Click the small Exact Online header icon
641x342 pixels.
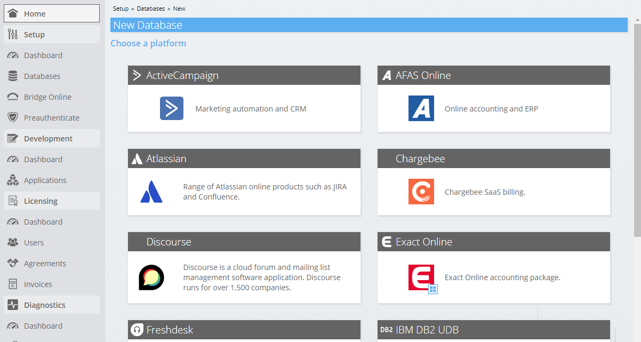pos(387,242)
